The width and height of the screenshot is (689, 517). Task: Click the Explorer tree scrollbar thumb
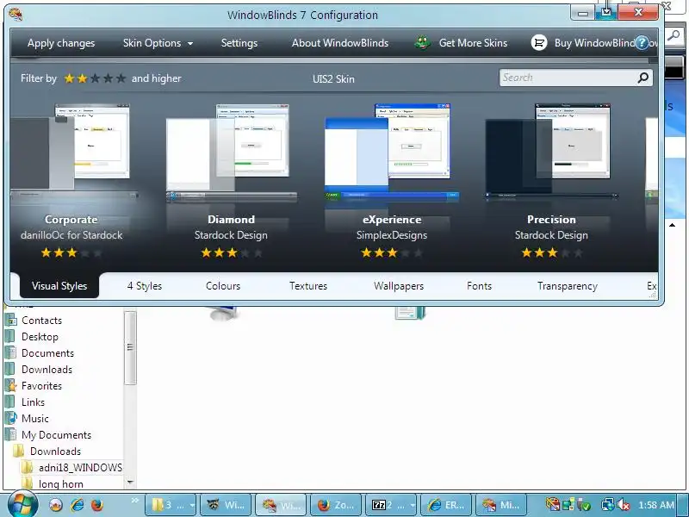130,347
